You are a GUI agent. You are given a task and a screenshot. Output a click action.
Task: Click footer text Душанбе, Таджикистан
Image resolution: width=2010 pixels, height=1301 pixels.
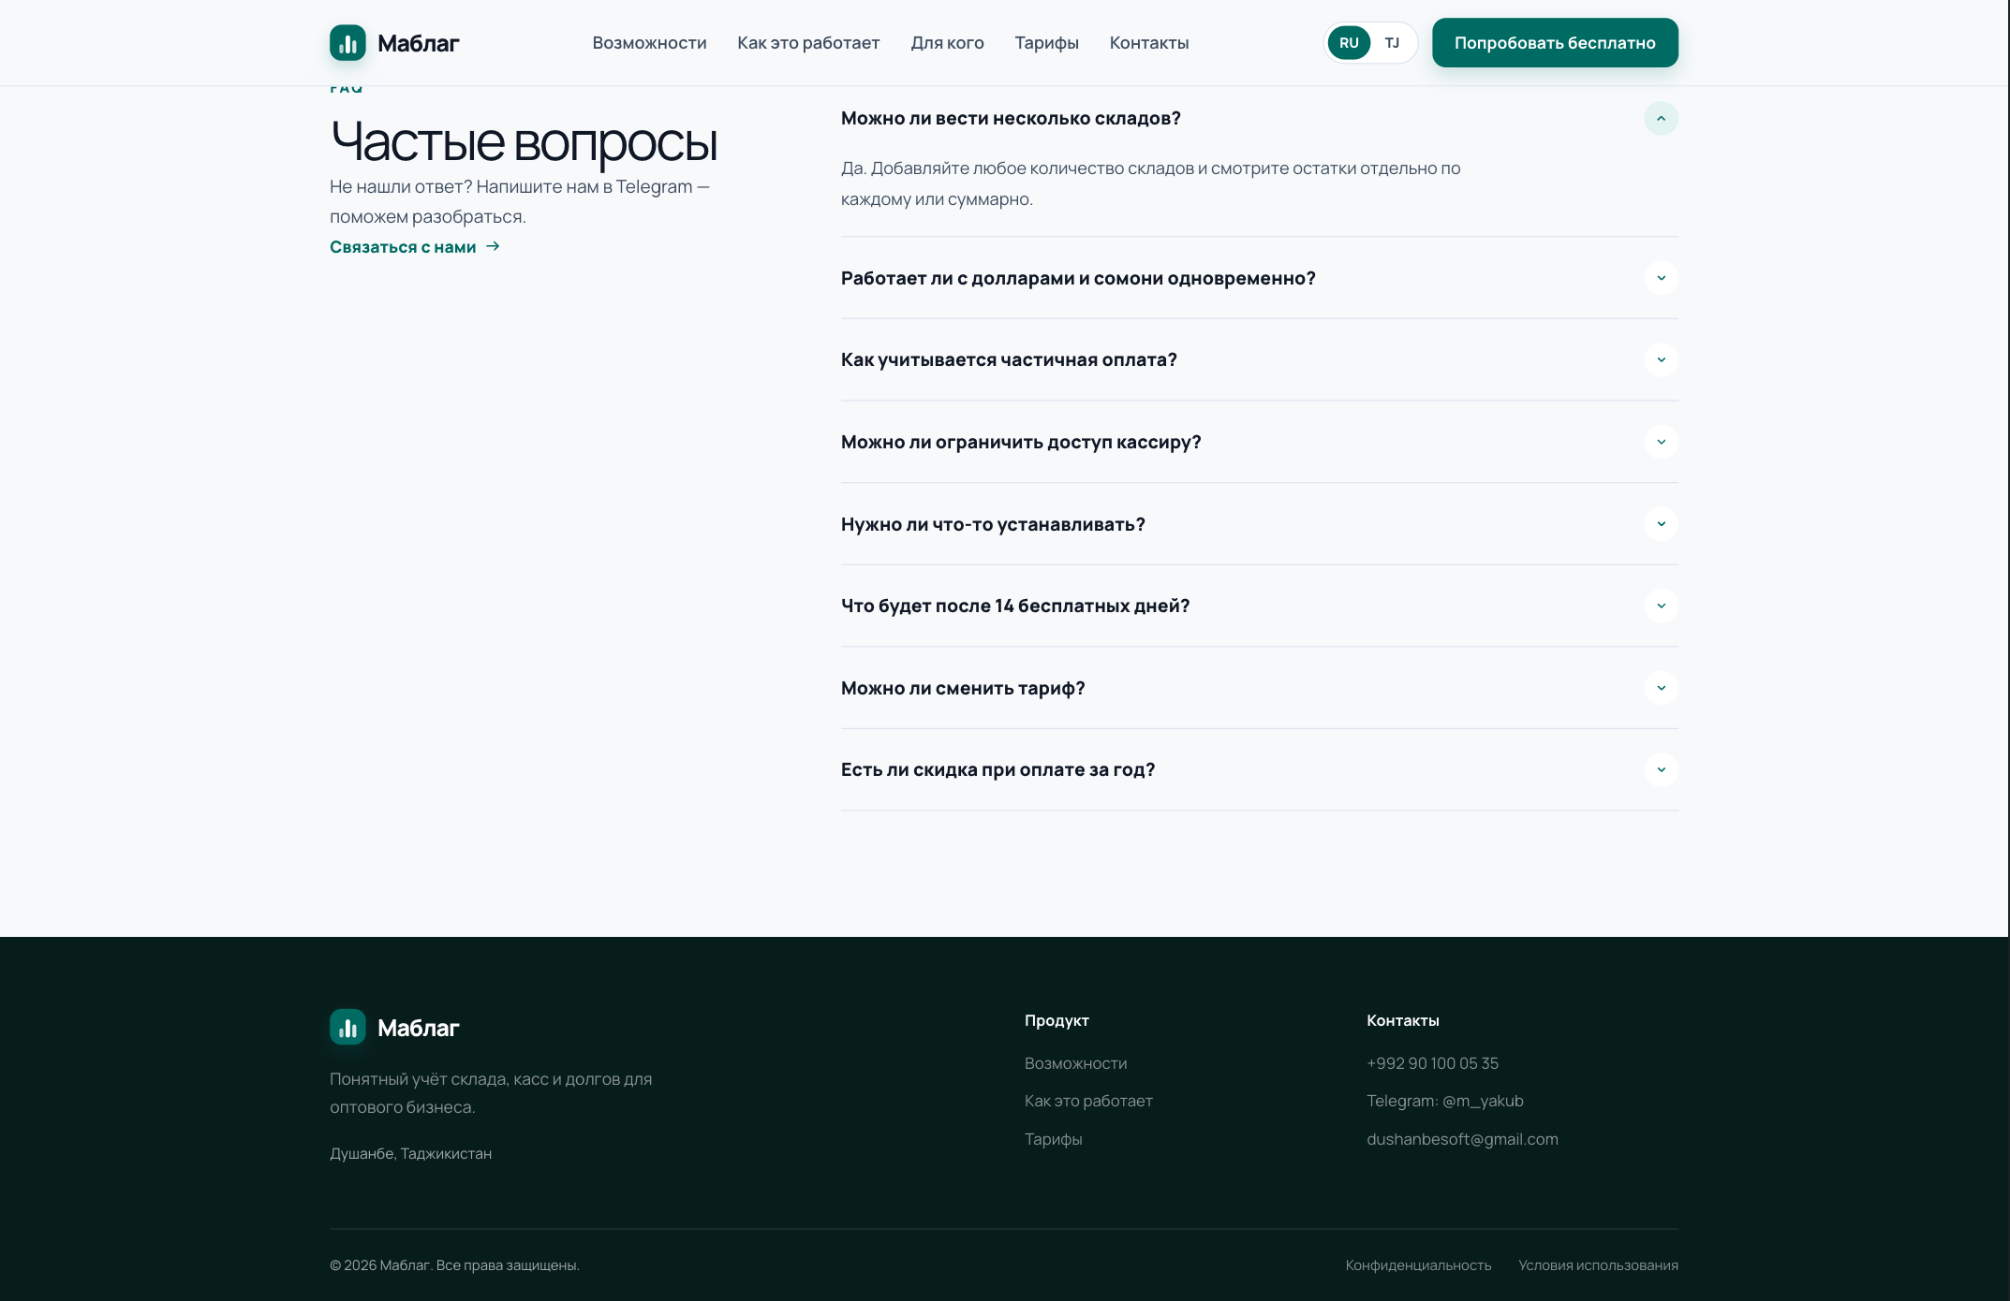click(410, 1153)
